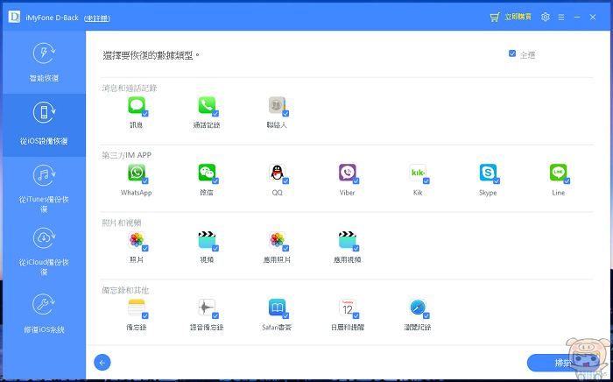Select the calendar and reminders icon
The width and height of the screenshot is (613, 382).
pos(348,308)
